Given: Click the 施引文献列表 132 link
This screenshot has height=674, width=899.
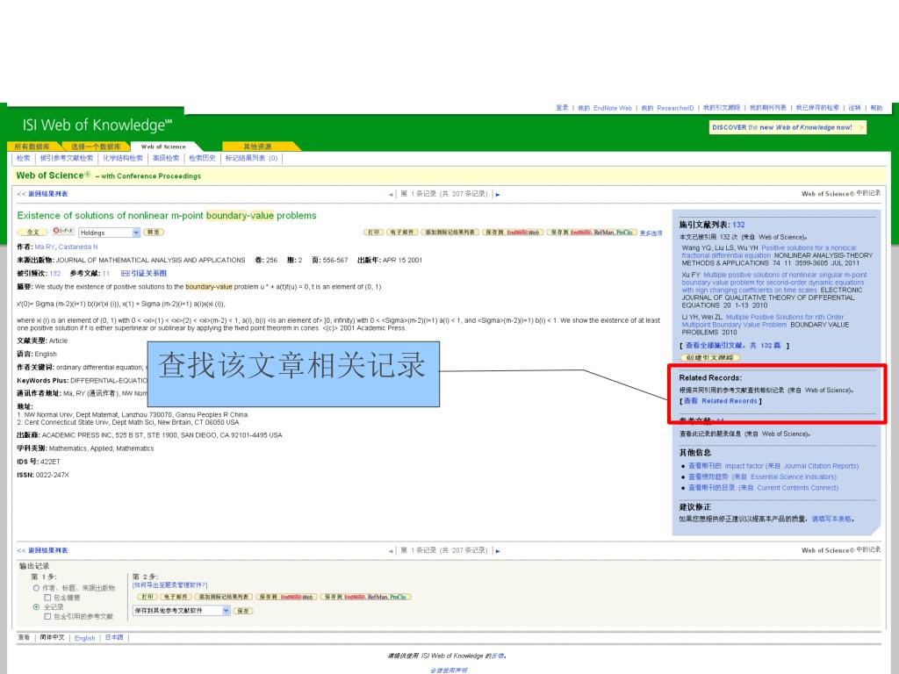Looking at the screenshot, I should [x=738, y=225].
